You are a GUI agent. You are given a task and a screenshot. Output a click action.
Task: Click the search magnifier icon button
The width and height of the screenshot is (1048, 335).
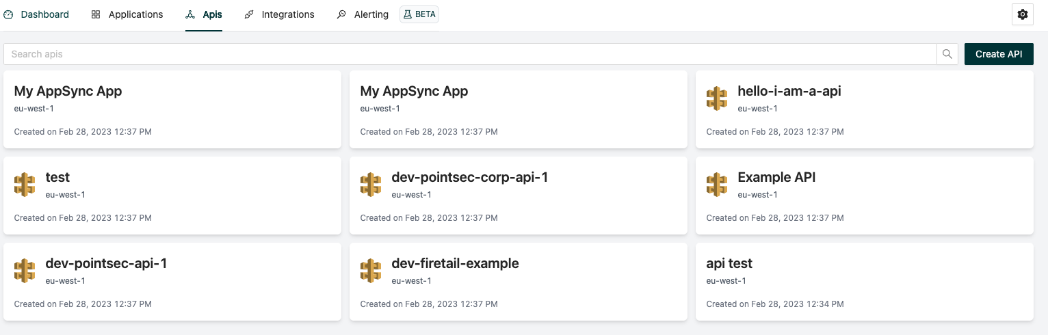(x=947, y=54)
